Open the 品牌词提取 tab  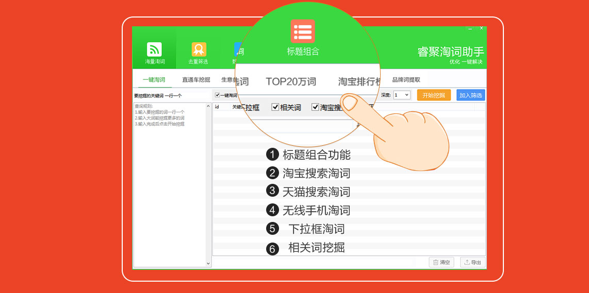coord(406,80)
